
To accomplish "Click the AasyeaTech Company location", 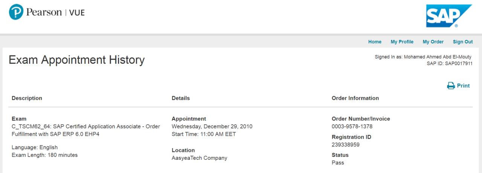I will [199, 158].
